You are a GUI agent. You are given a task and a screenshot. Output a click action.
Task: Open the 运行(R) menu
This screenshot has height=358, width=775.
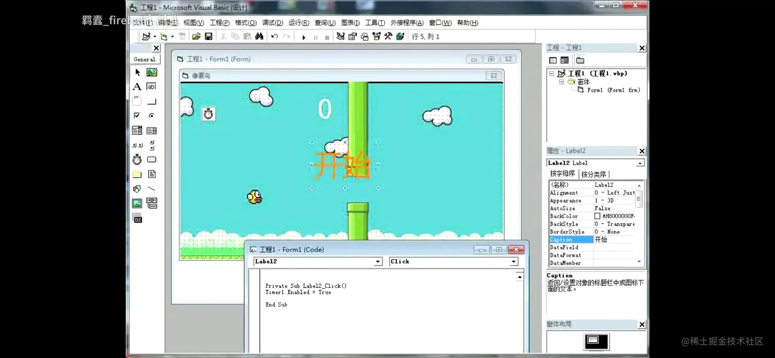(x=299, y=23)
